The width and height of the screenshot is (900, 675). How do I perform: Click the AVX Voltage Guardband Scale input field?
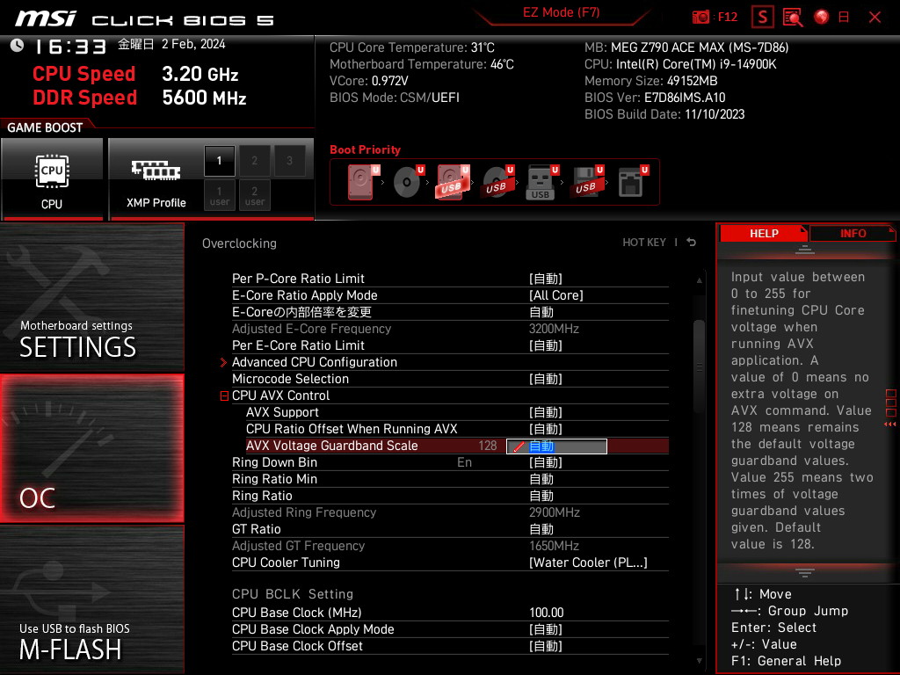point(556,446)
